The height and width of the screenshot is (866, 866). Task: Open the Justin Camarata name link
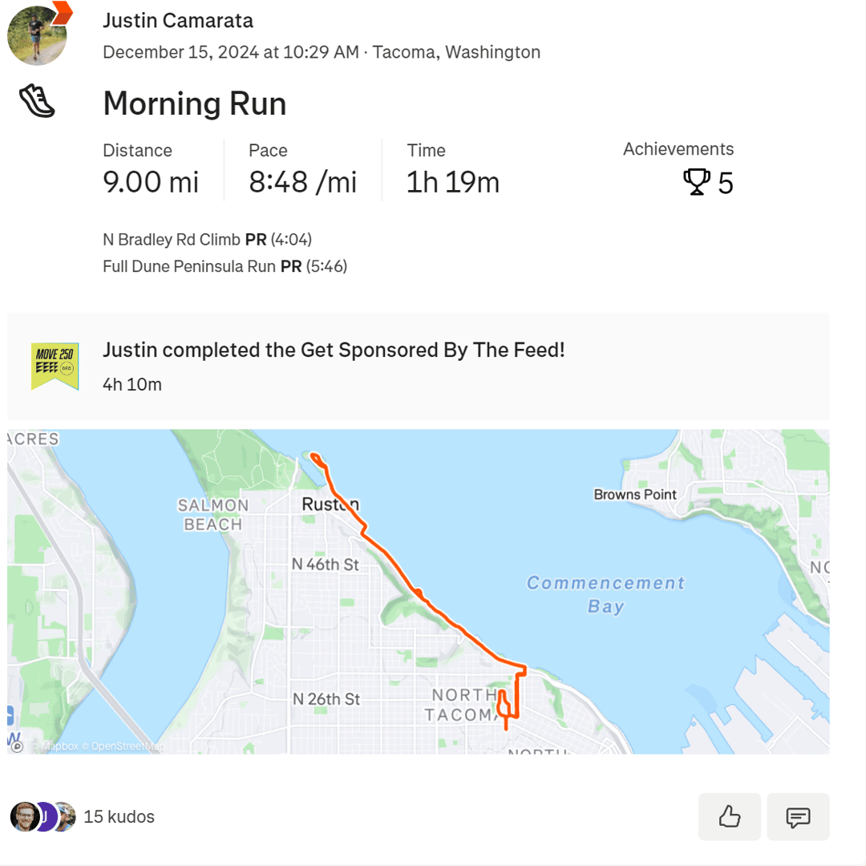[x=178, y=21]
